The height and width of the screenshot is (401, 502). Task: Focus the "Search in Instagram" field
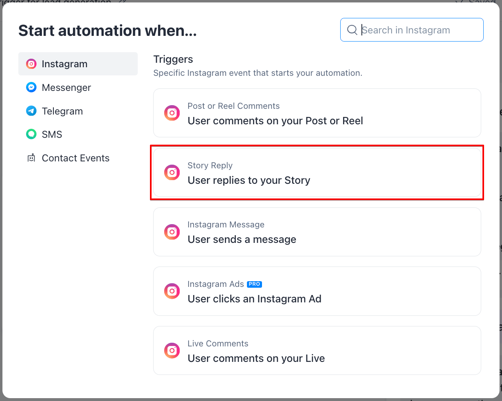click(x=420, y=30)
